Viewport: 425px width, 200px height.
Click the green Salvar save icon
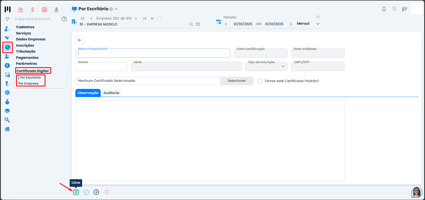(x=76, y=192)
